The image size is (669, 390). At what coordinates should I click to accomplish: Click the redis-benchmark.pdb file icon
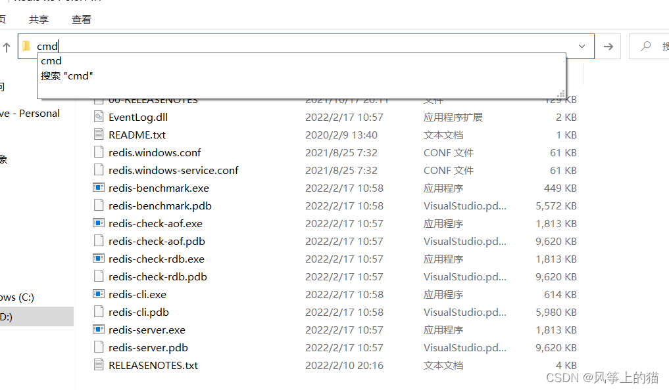[x=99, y=206]
